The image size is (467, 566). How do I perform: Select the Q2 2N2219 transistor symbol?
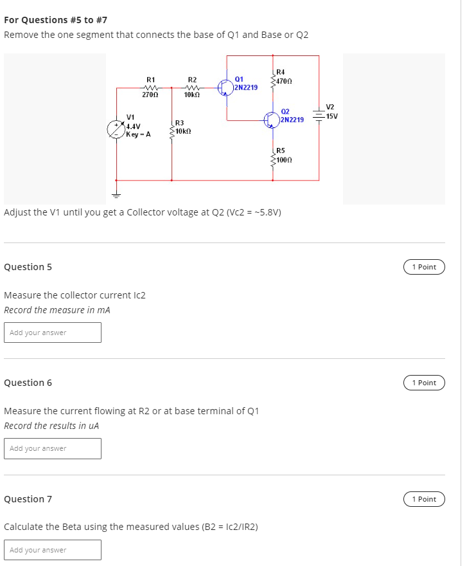coord(272,118)
